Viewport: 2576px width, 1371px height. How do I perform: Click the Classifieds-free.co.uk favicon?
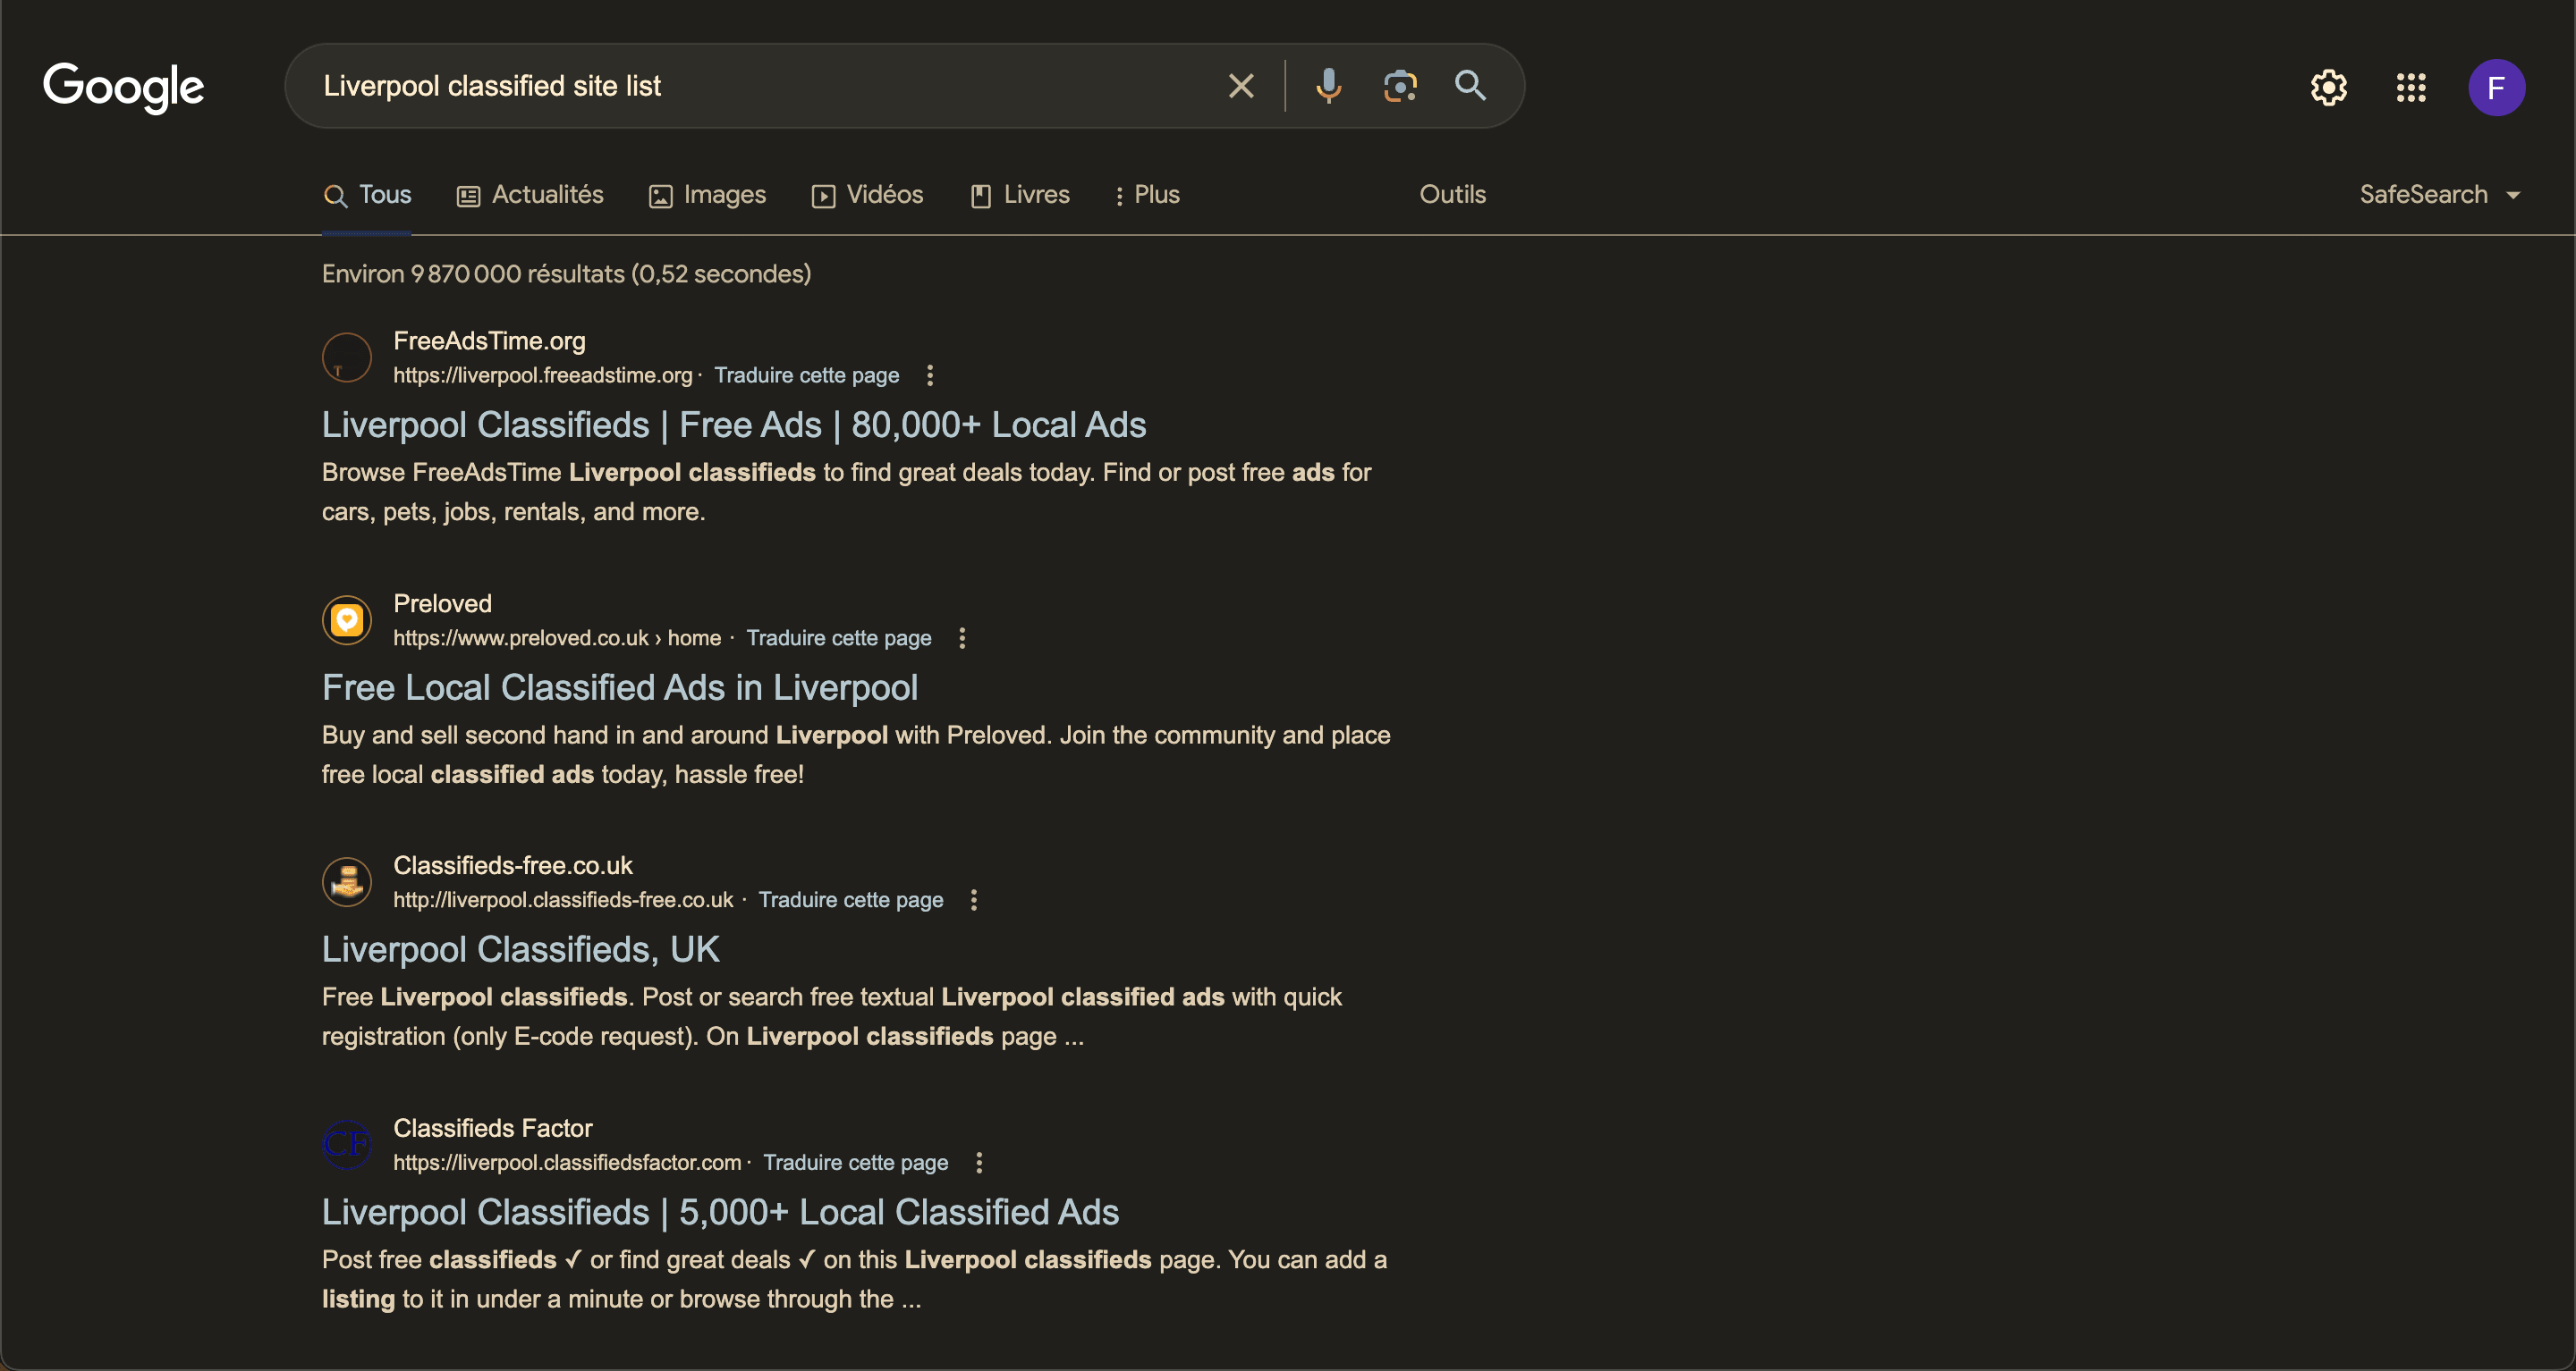[x=347, y=882]
